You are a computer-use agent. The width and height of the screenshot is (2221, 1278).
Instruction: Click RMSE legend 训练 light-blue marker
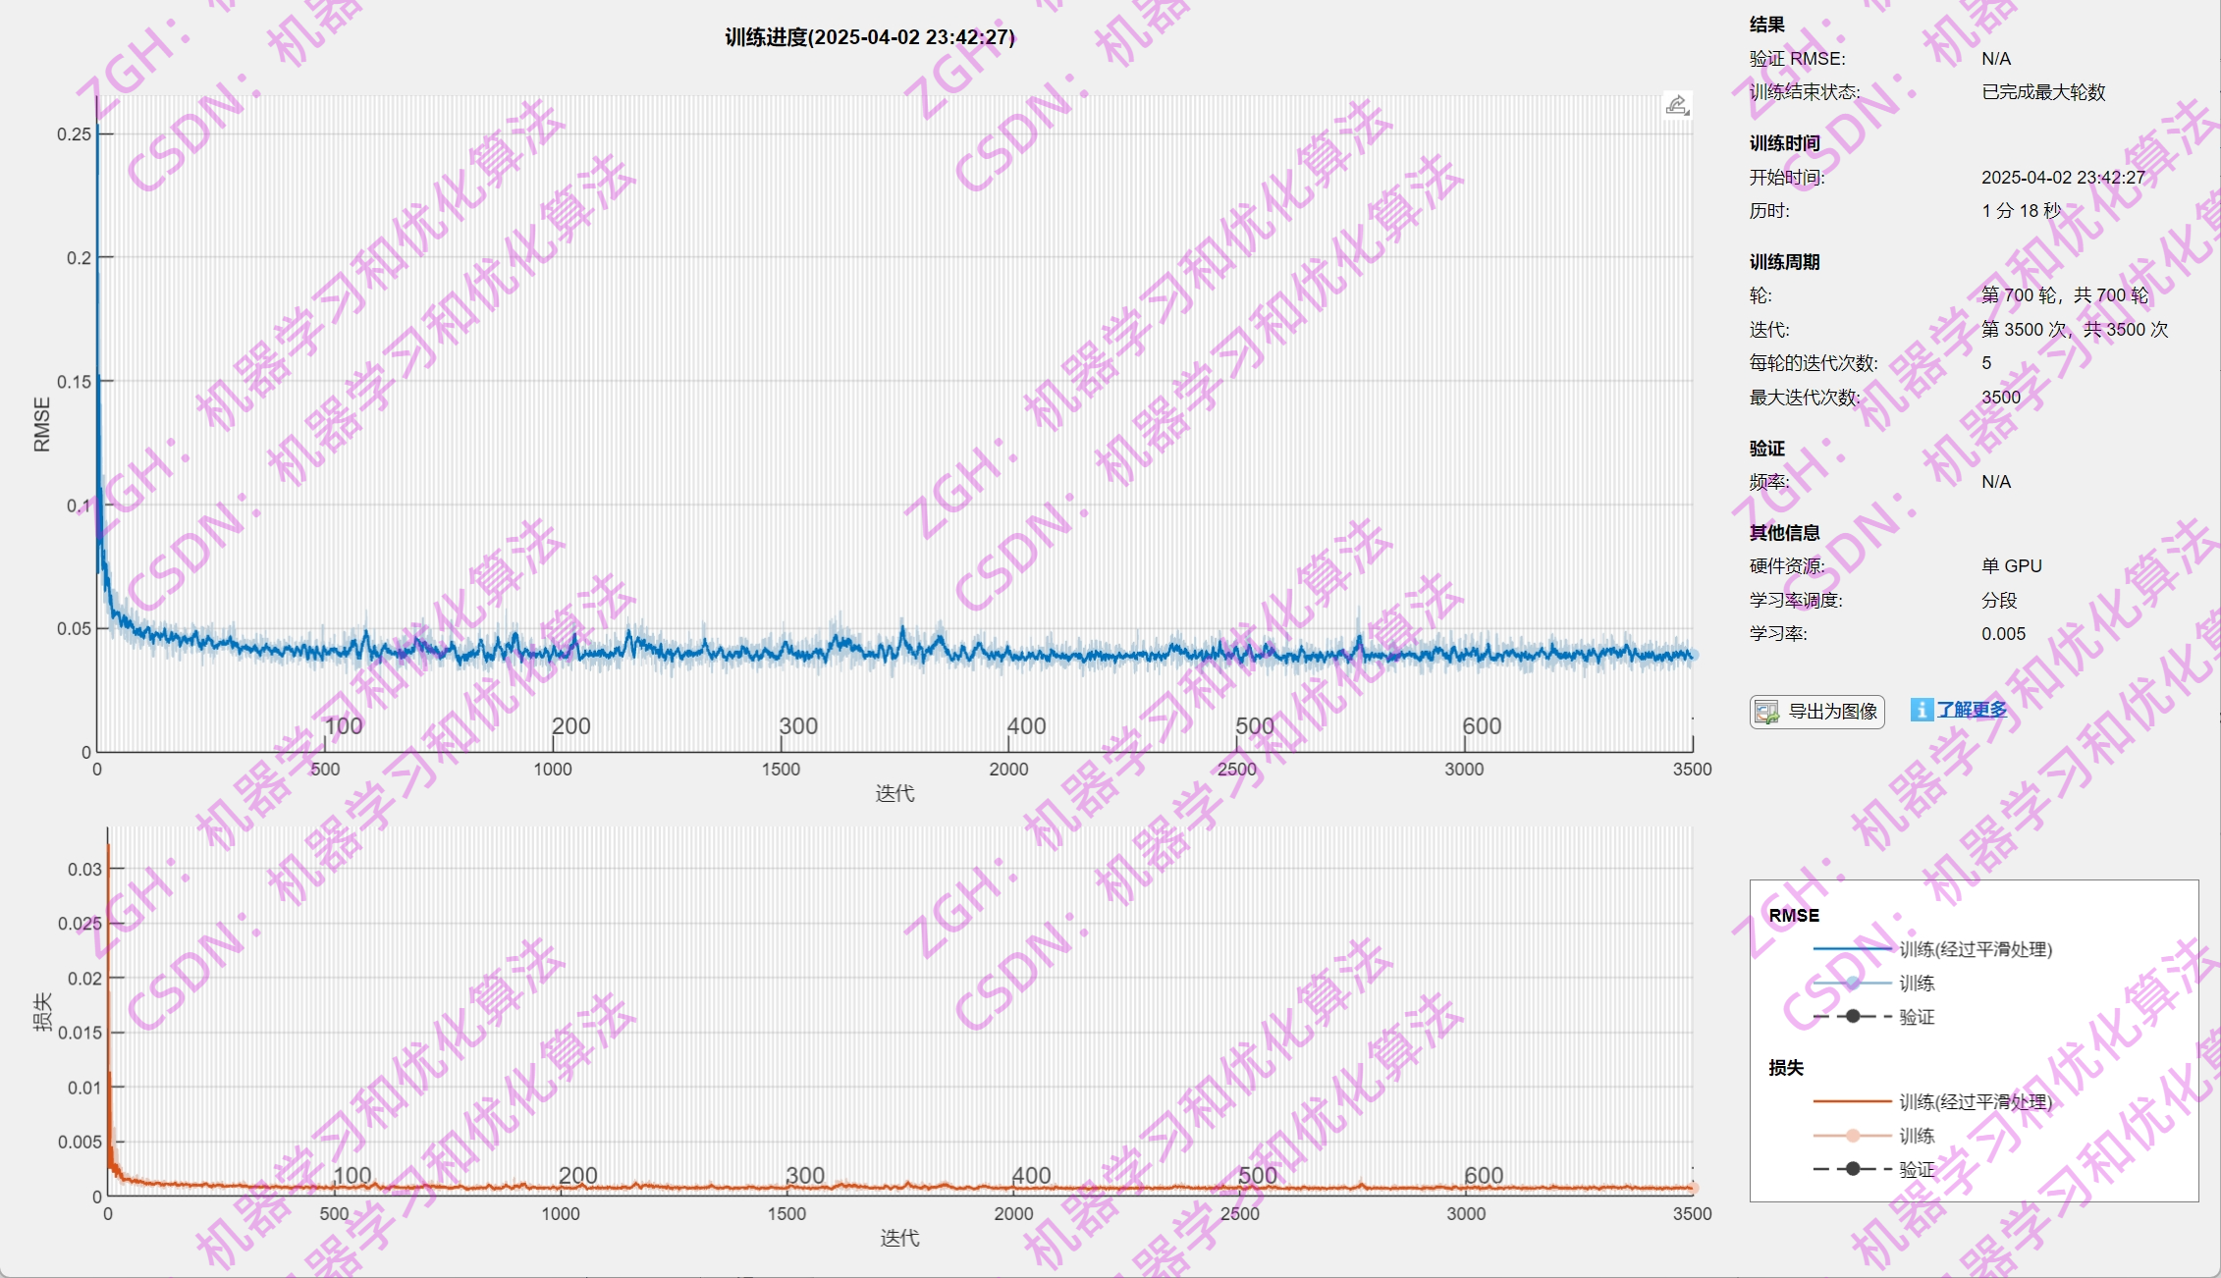1853,983
